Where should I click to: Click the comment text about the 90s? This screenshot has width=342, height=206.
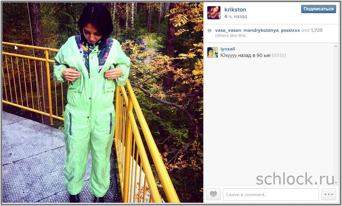[253, 55]
